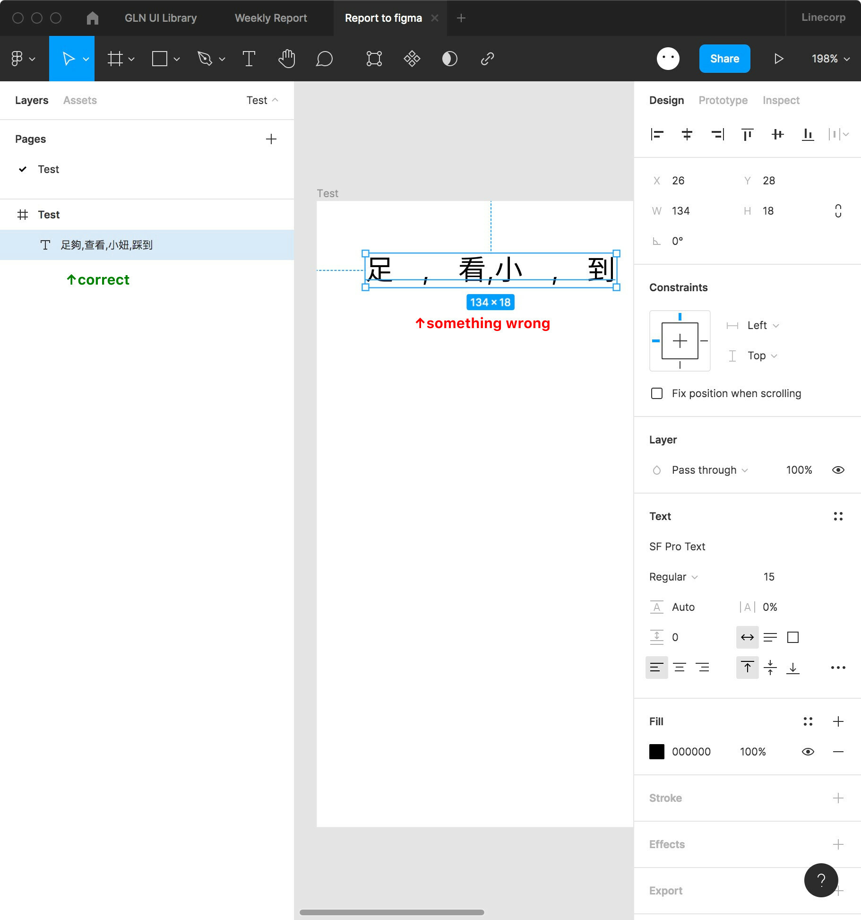Click the Create component icon
861x920 pixels.
[x=412, y=59]
